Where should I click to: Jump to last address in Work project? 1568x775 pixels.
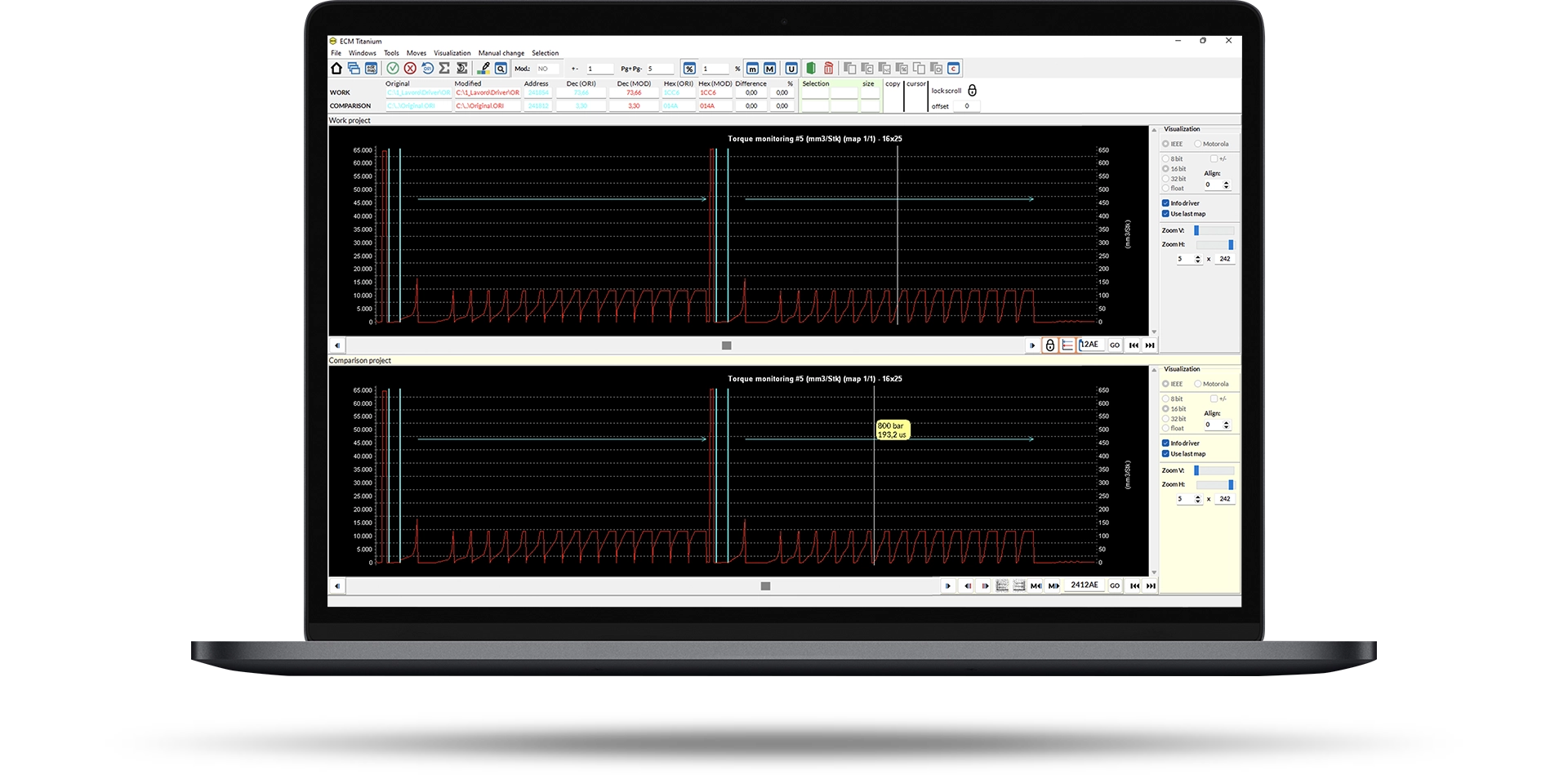(x=1150, y=345)
